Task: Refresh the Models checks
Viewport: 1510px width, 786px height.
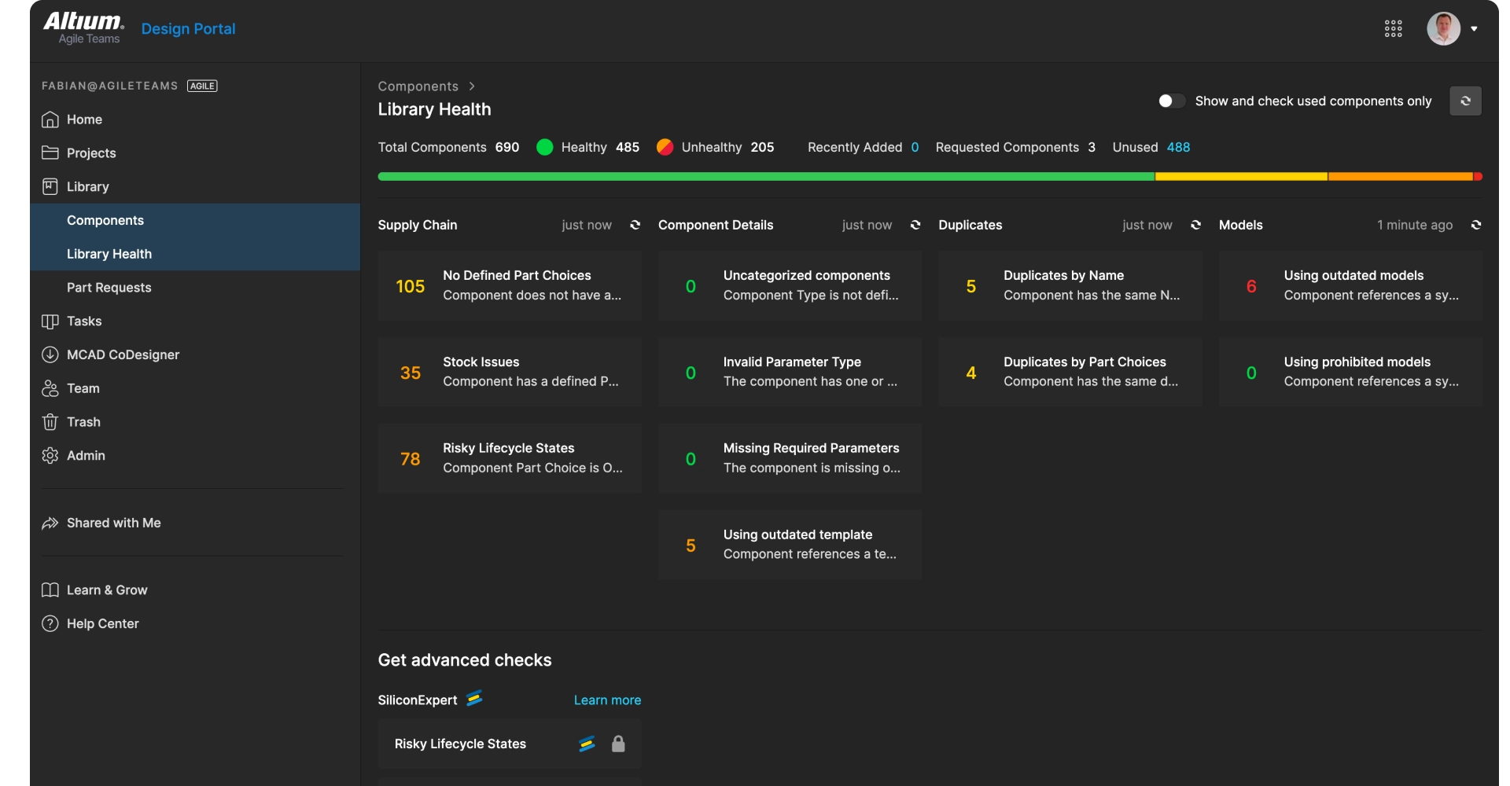Action: click(x=1476, y=225)
